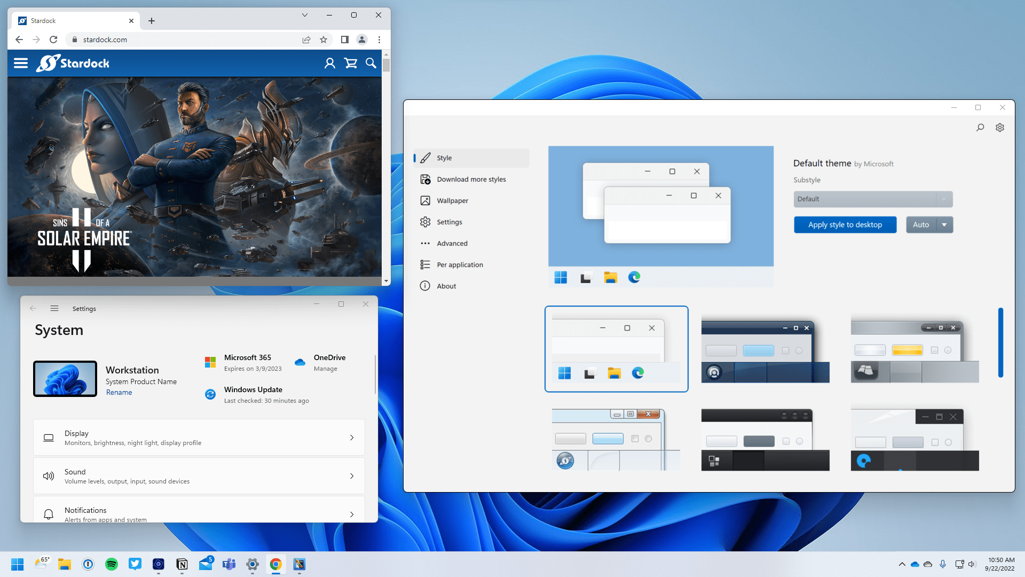Bookmark page with star icon
The image size is (1025, 577).
(x=324, y=40)
